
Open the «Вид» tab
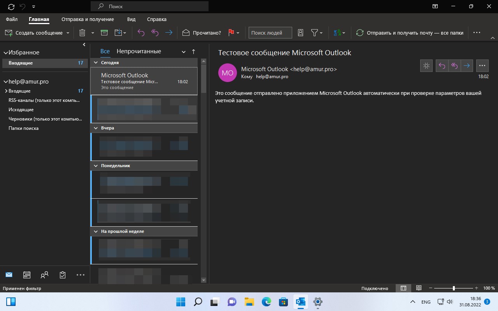point(131,19)
